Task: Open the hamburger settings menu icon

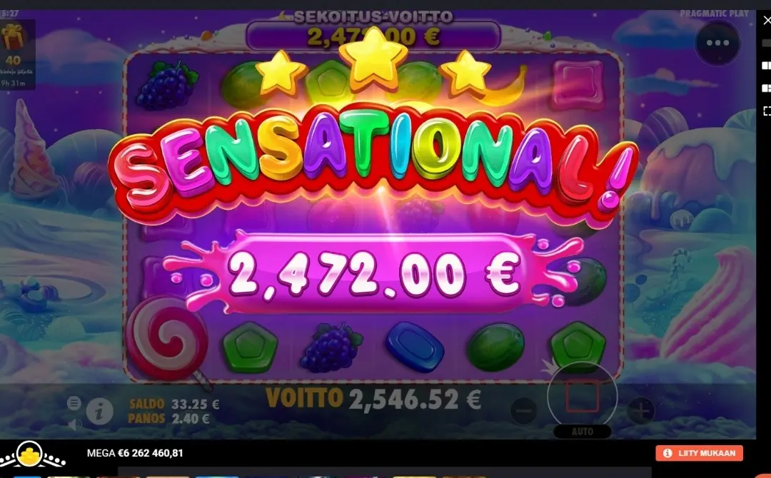Action: (x=74, y=403)
